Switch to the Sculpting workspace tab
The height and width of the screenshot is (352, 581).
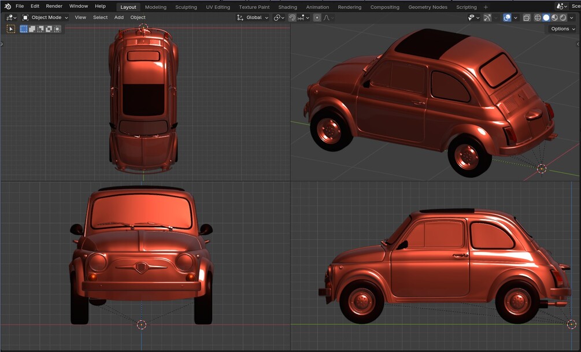[x=186, y=7]
